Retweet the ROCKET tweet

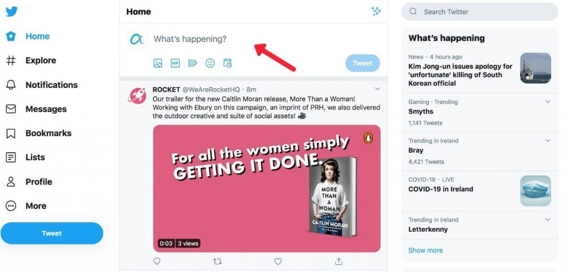[217, 261]
